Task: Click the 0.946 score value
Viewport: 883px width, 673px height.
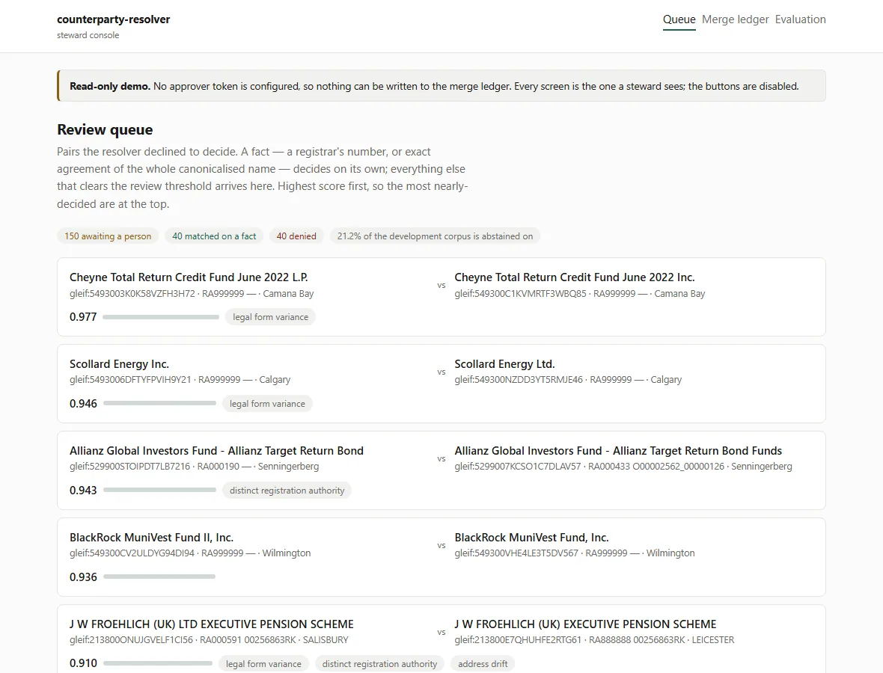Action: pos(83,404)
